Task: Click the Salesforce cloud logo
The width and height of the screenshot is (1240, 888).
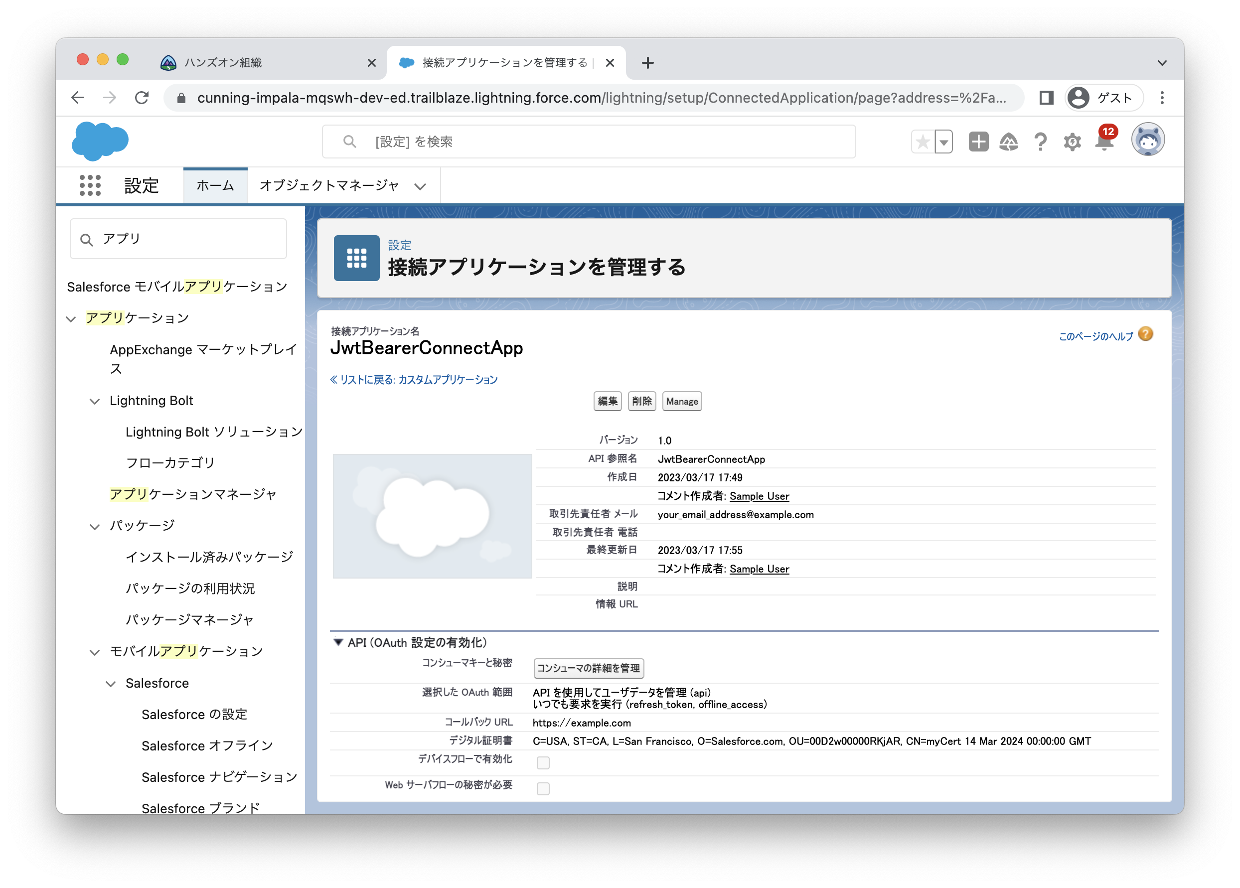Action: (x=100, y=141)
